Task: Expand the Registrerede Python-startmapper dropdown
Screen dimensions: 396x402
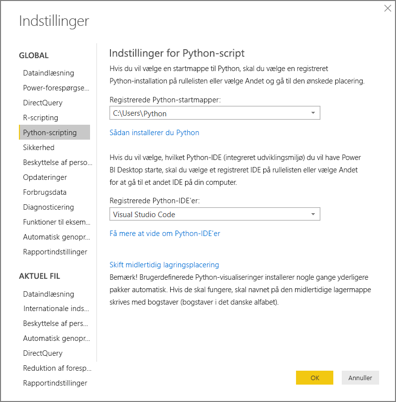Action: (313, 113)
